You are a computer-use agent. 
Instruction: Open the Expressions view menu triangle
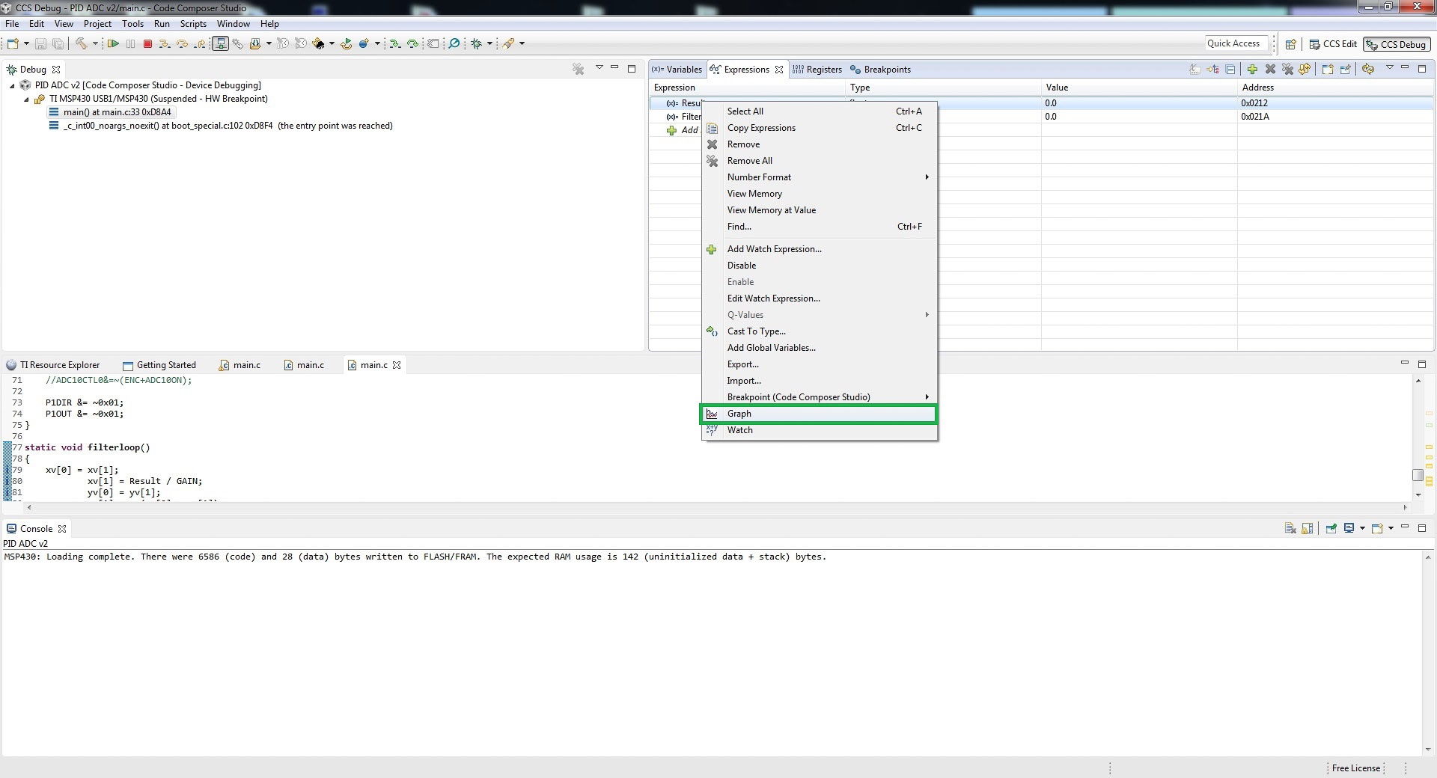(1390, 68)
